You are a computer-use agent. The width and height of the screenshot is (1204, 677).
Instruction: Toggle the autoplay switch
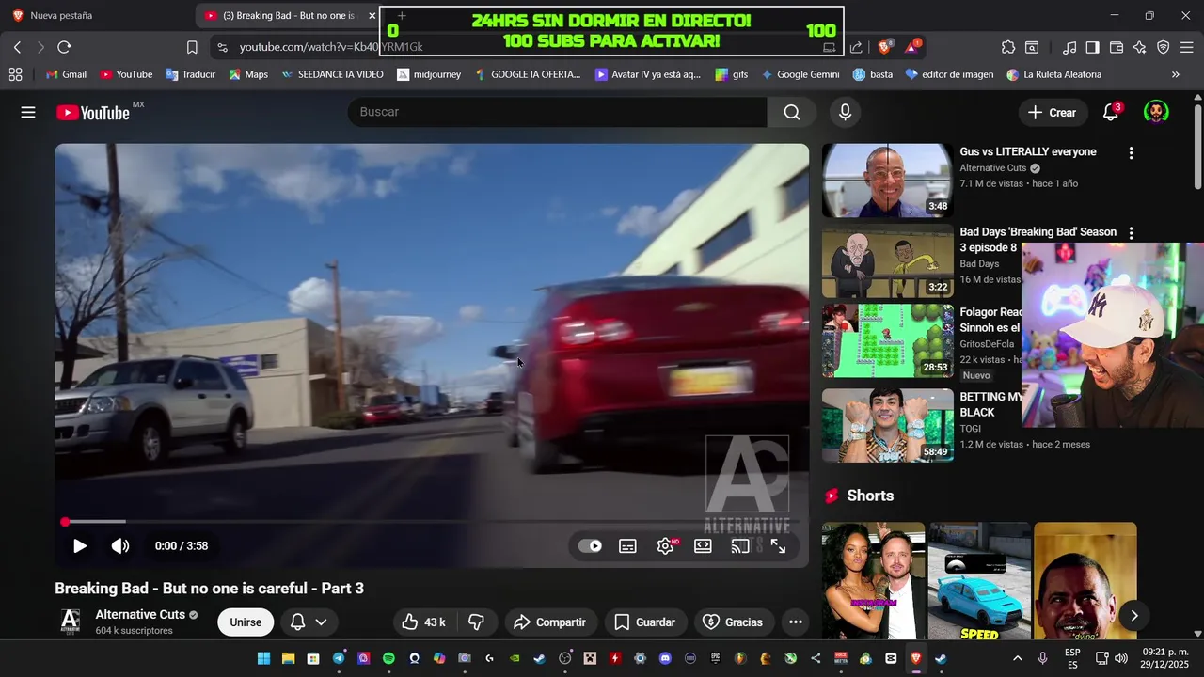590,545
